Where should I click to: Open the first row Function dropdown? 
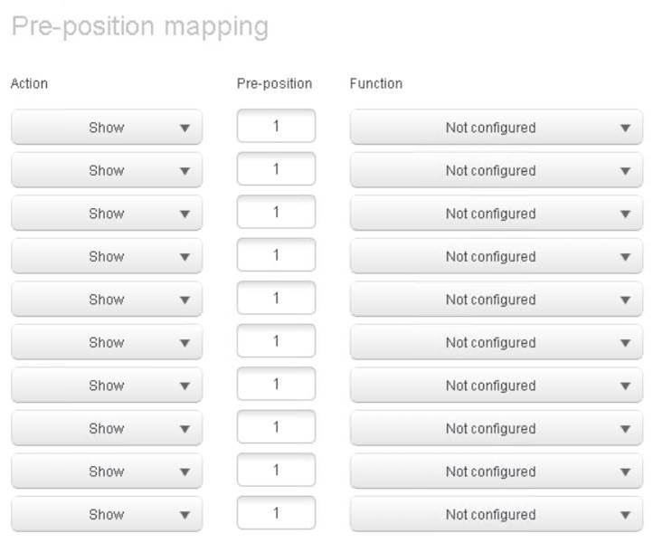click(x=496, y=128)
